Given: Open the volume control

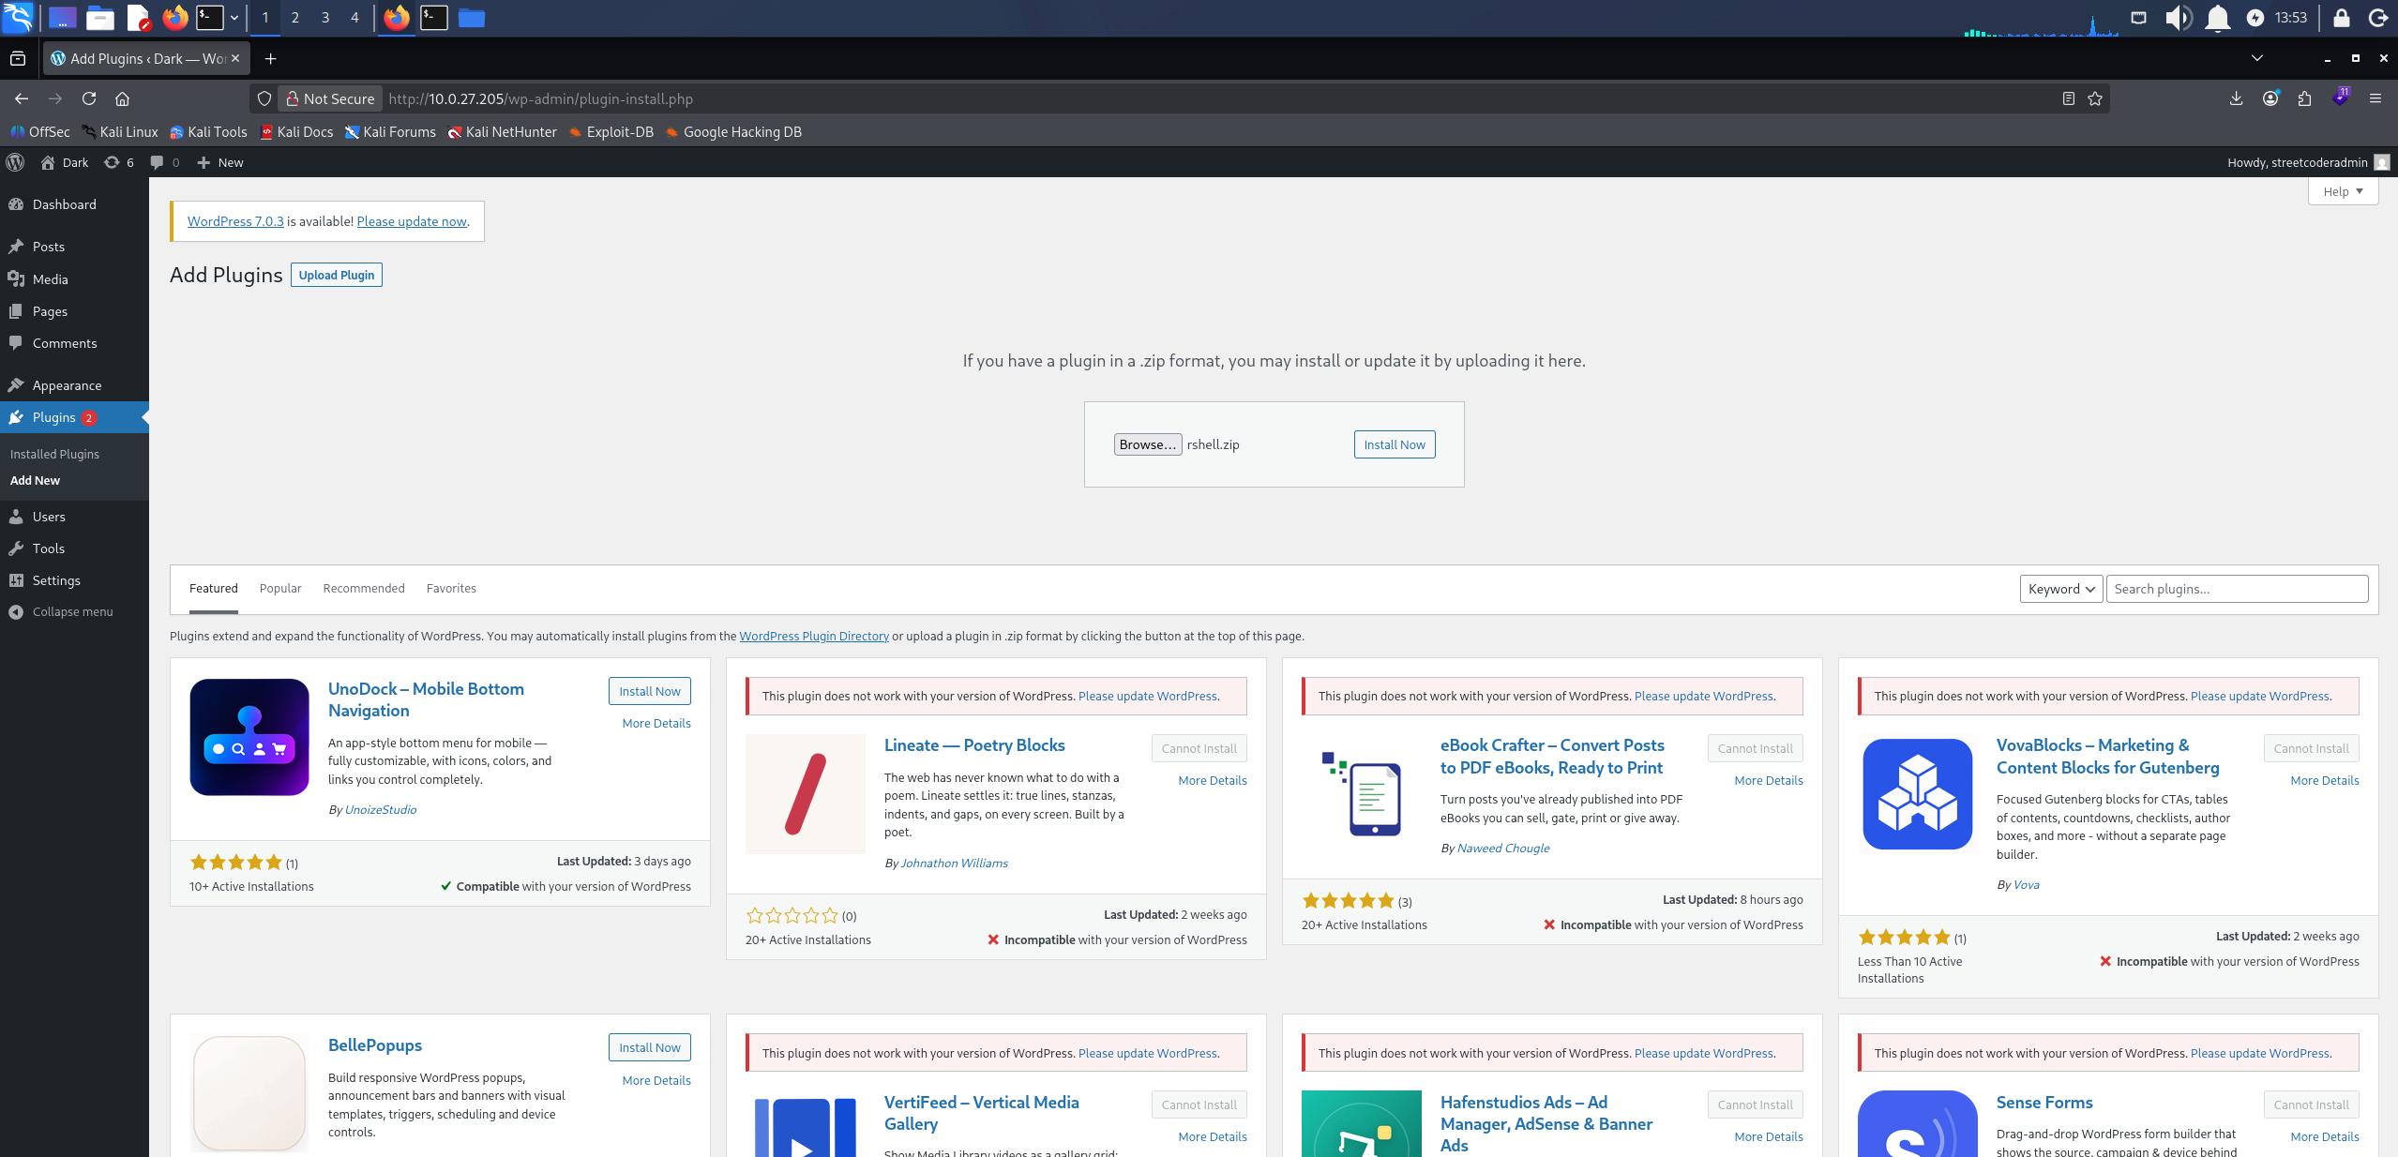Looking at the screenshot, I should pyautogui.click(x=2178, y=17).
